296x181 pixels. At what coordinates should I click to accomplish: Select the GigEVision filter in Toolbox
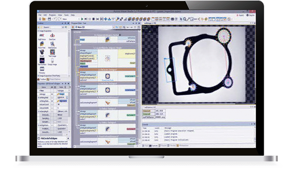42,36
